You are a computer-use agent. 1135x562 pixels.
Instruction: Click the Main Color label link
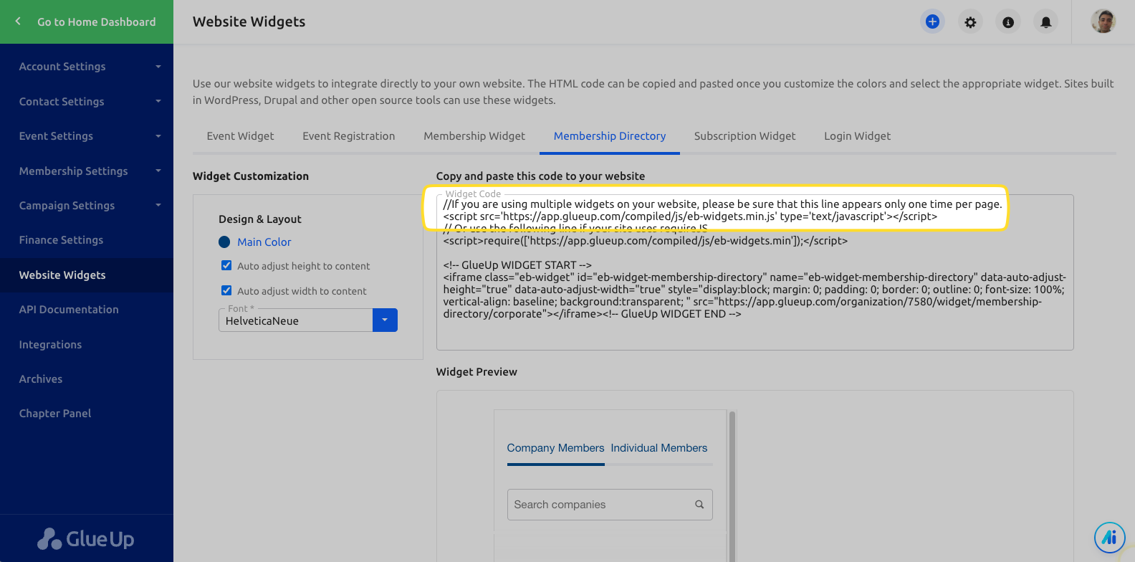[264, 242]
